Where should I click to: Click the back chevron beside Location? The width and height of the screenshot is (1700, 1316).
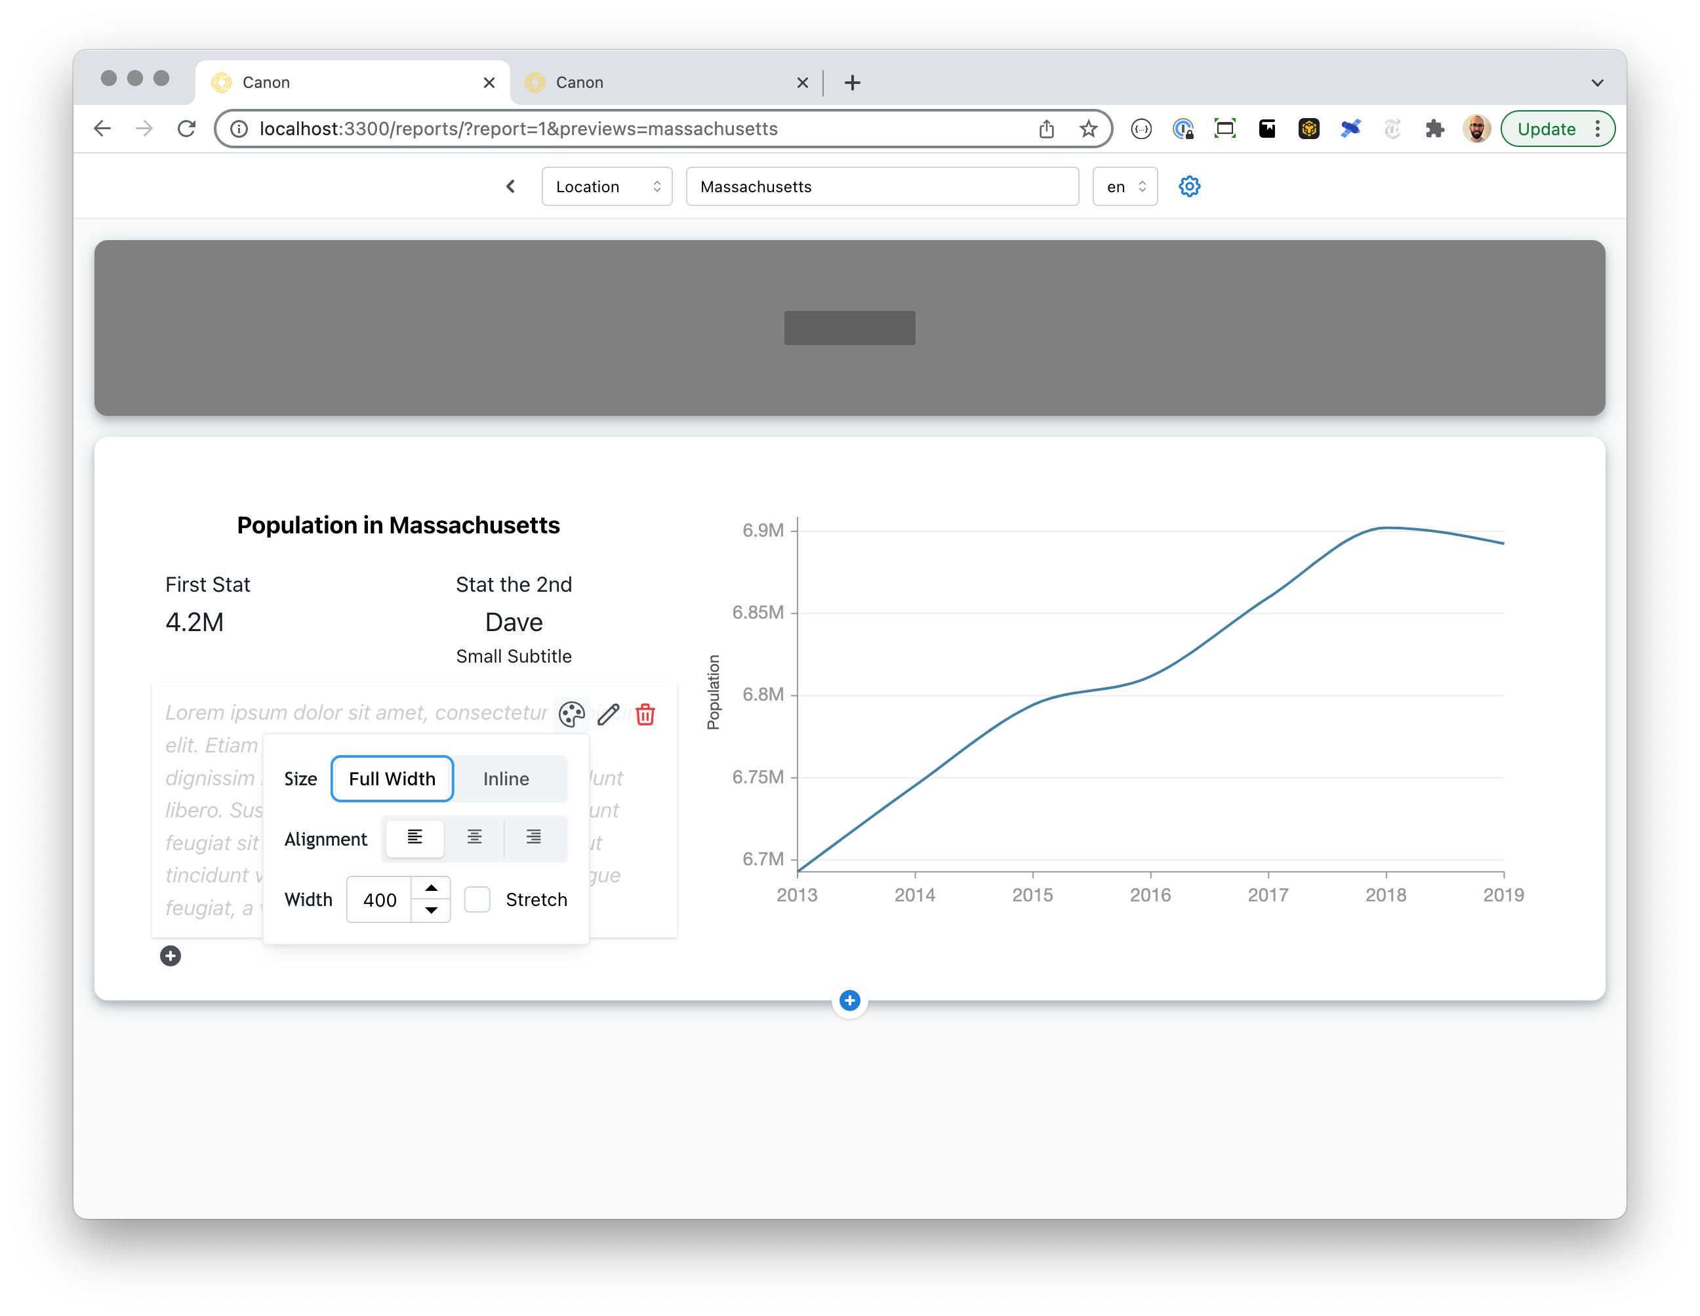pyautogui.click(x=511, y=186)
